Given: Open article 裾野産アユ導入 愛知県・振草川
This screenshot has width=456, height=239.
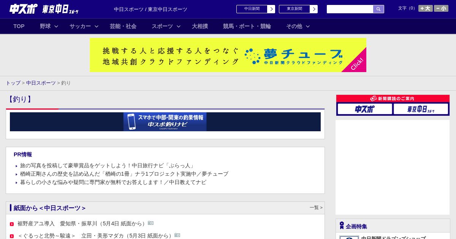Looking at the screenshot, I should pos(82,223).
